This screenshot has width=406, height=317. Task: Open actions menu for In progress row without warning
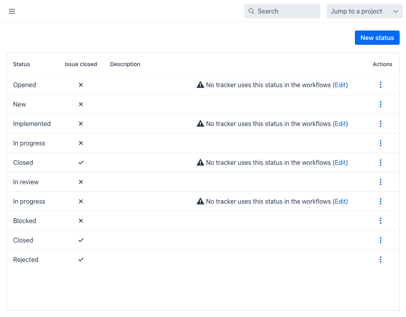pos(380,143)
